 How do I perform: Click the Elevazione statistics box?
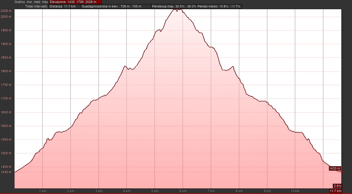point(73,2)
